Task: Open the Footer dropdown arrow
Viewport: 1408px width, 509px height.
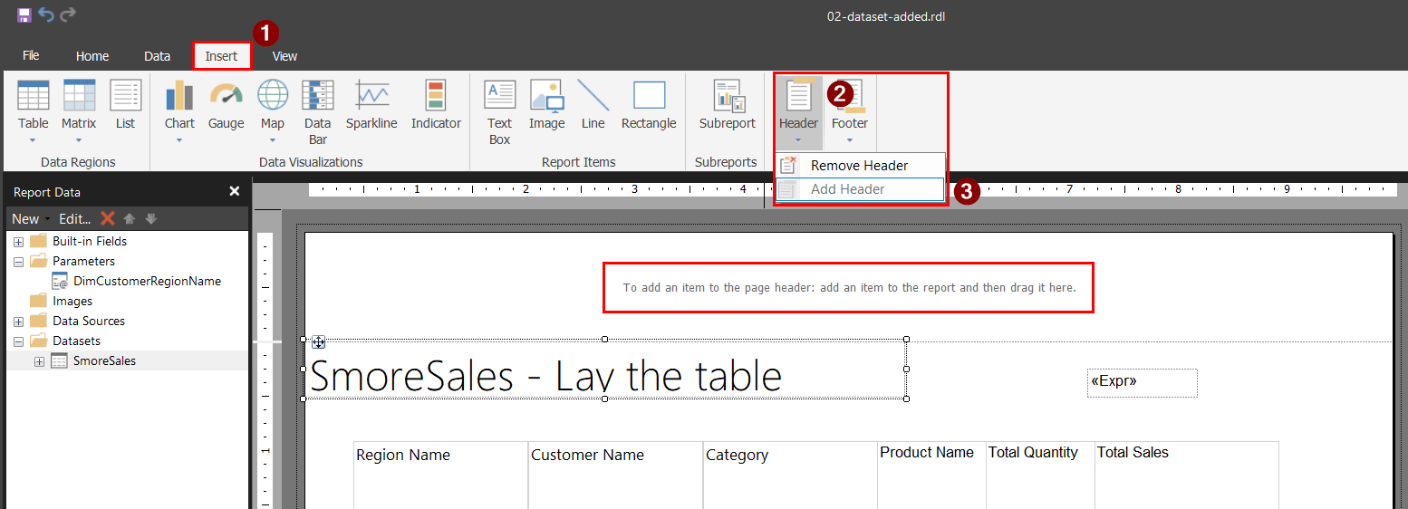Action: [x=850, y=140]
